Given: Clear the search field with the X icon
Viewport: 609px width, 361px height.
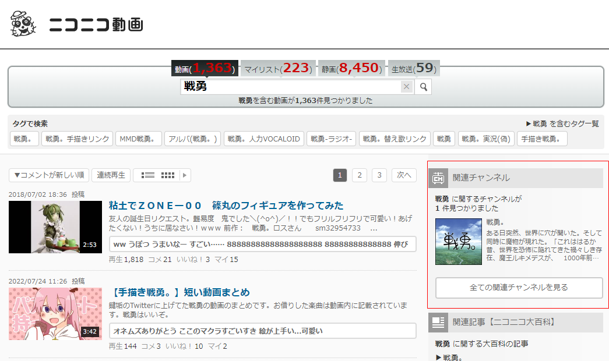Looking at the screenshot, I should (406, 87).
